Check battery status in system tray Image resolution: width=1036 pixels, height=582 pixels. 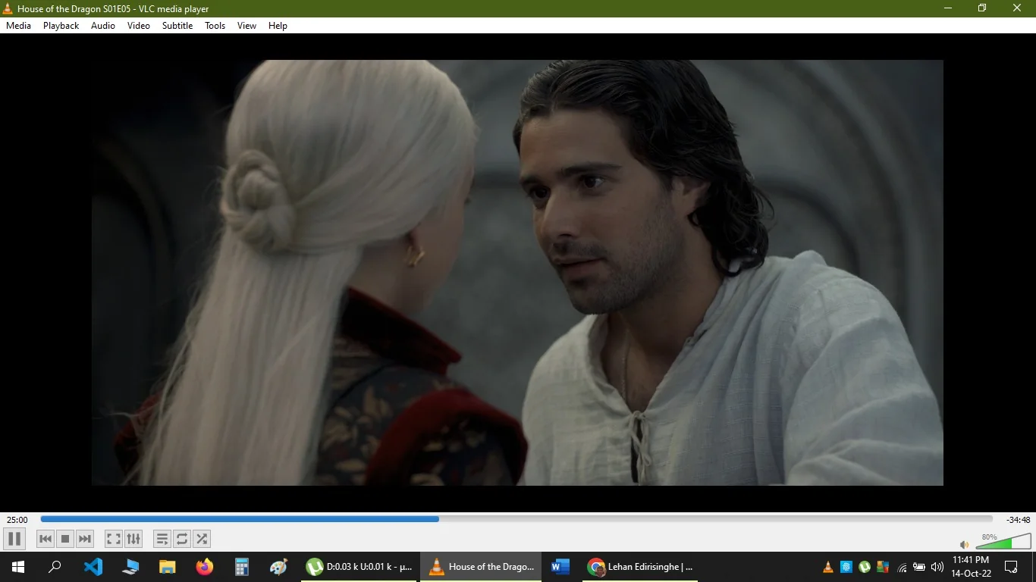pyautogui.click(x=919, y=567)
